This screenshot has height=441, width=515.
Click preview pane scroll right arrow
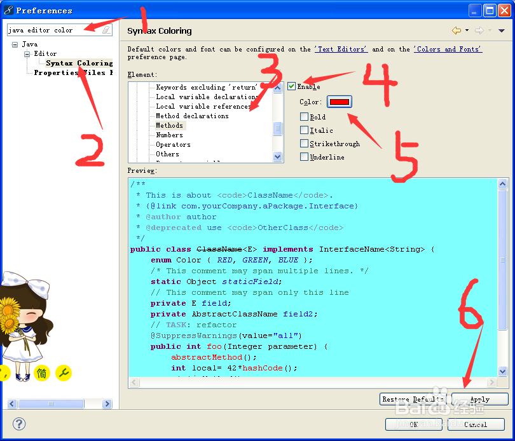click(491, 383)
